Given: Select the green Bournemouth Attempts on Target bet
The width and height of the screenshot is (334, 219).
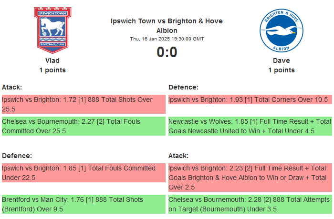Looking at the screenshot, I should pos(250,204).
